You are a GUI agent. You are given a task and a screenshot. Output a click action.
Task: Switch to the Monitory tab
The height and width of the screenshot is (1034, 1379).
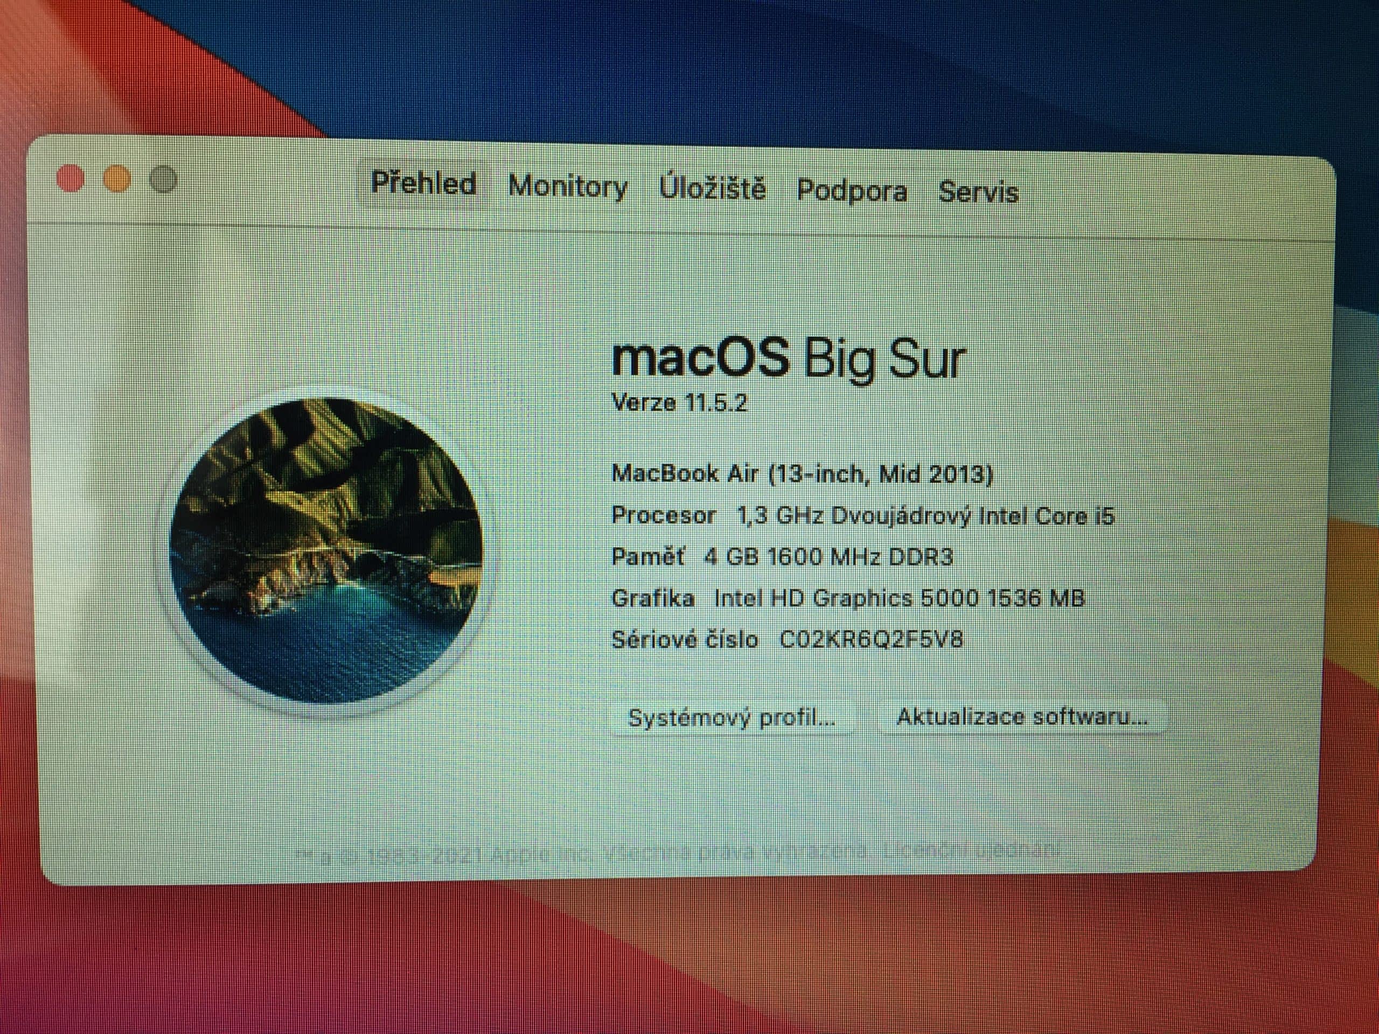567,186
